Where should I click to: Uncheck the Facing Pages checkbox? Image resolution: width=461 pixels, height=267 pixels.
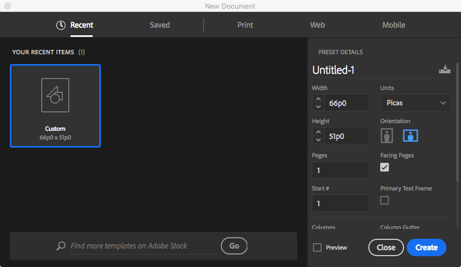coord(385,167)
